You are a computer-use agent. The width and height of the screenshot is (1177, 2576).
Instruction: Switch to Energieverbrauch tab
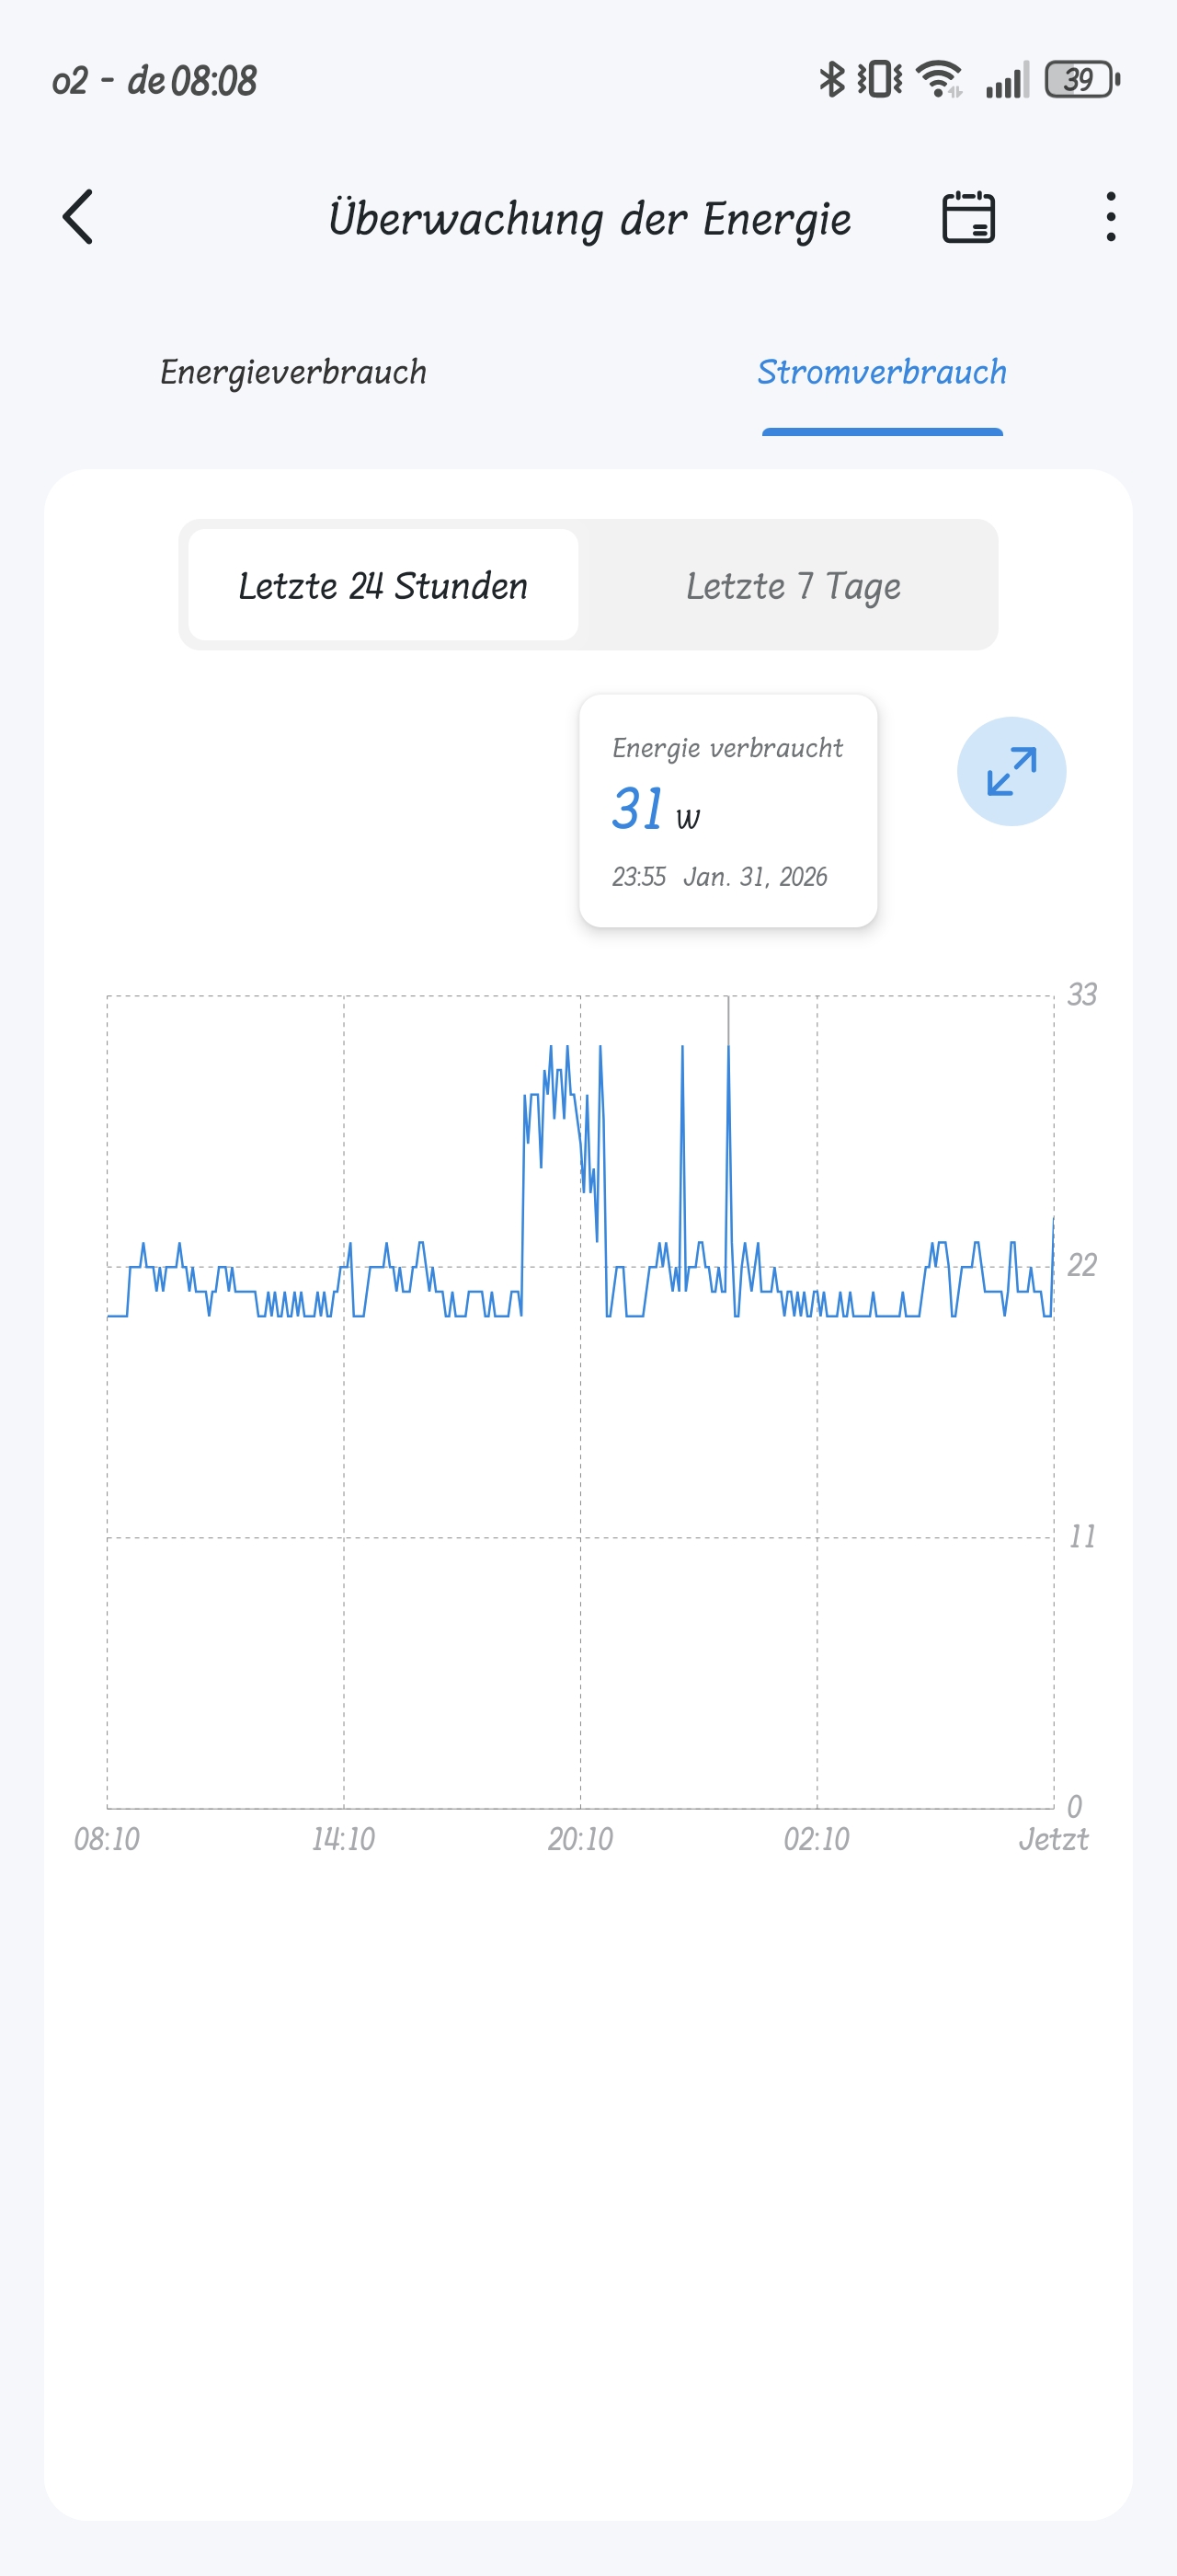pyautogui.click(x=292, y=372)
